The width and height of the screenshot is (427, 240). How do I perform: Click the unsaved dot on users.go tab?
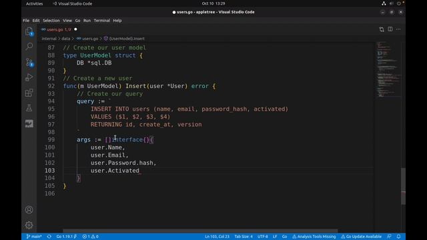pos(75,29)
